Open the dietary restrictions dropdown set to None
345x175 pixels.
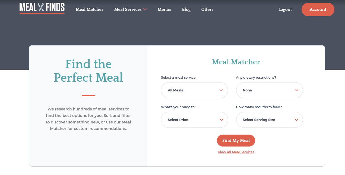[269, 90]
